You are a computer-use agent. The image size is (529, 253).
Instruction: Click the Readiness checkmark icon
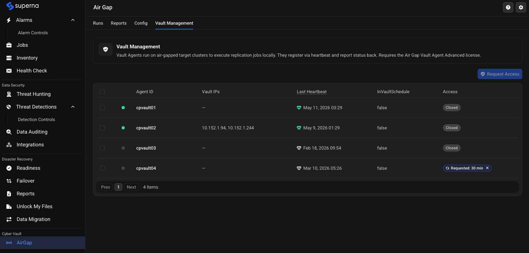(x=9, y=168)
